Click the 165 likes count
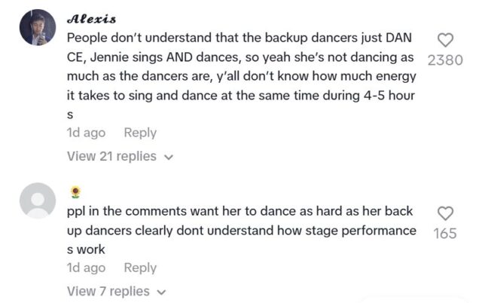Image resolution: width=482 pixels, height=303 pixels. click(x=445, y=234)
